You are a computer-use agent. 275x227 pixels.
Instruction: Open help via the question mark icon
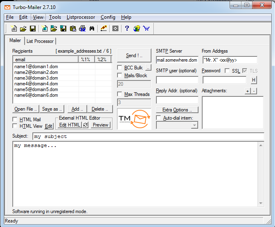(x=127, y=29)
